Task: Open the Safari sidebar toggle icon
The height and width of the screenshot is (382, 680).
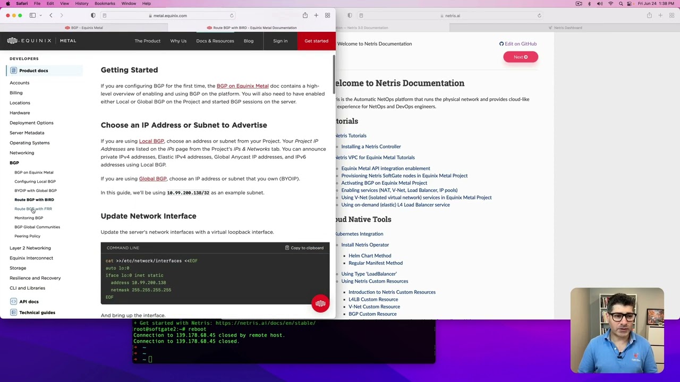Action: (x=32, y=15)
